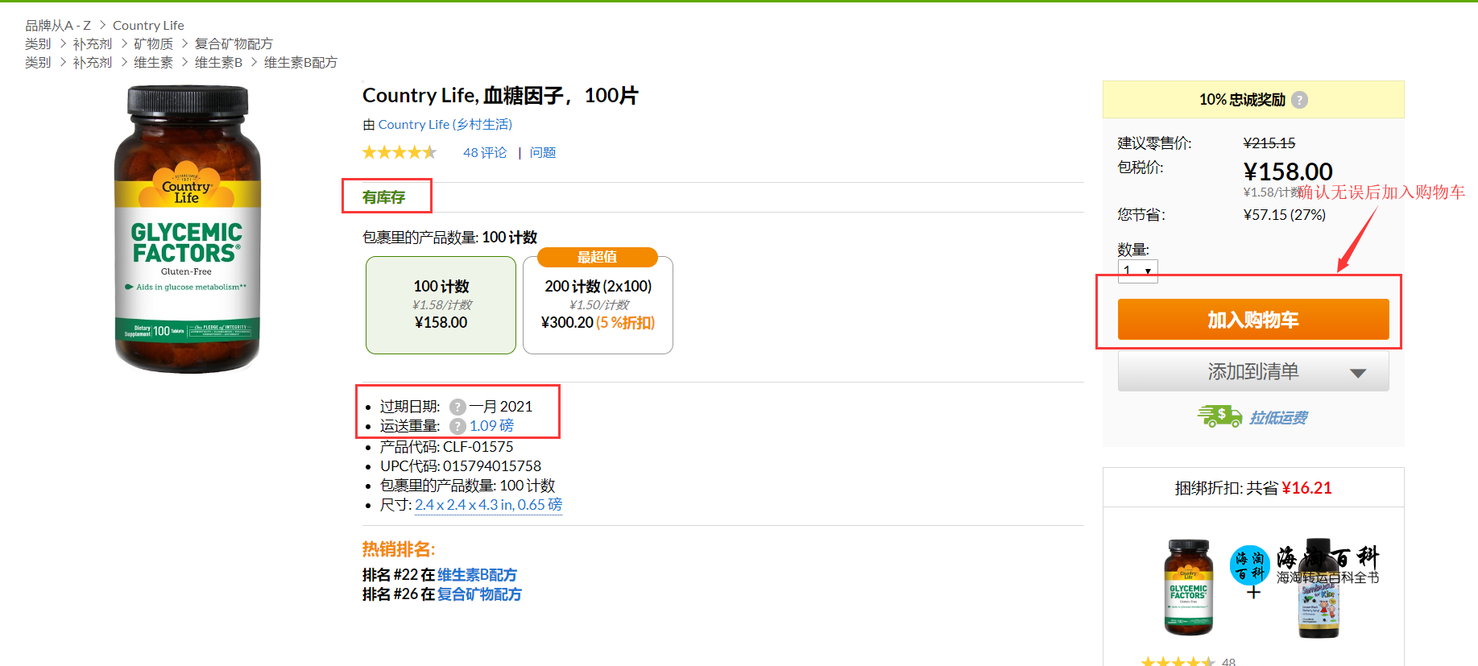Image resolution: width=1478 pixels, height=666 pixels.
Task: Click the expiration date help question icon
Action: 457,407
